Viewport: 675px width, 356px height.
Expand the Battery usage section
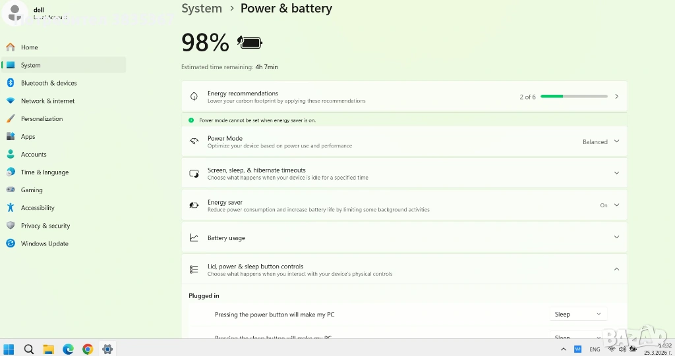(x=616, y=237)
